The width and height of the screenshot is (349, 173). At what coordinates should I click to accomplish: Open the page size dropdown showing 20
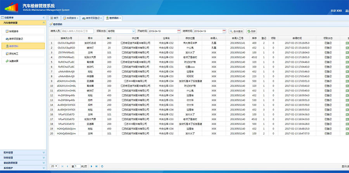coord(54,166)
